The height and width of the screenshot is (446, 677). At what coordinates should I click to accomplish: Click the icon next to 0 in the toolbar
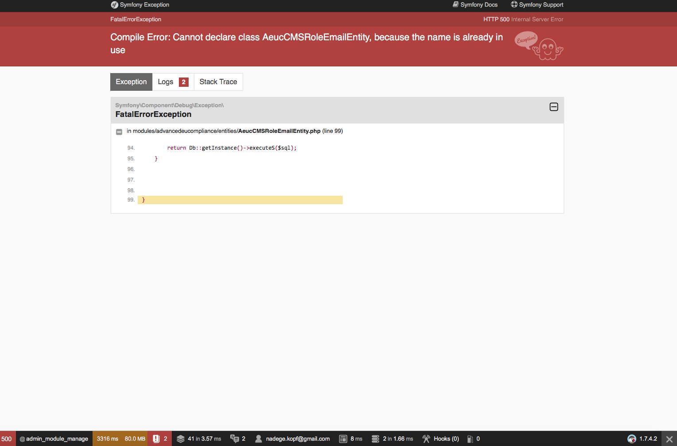point(470,439)
